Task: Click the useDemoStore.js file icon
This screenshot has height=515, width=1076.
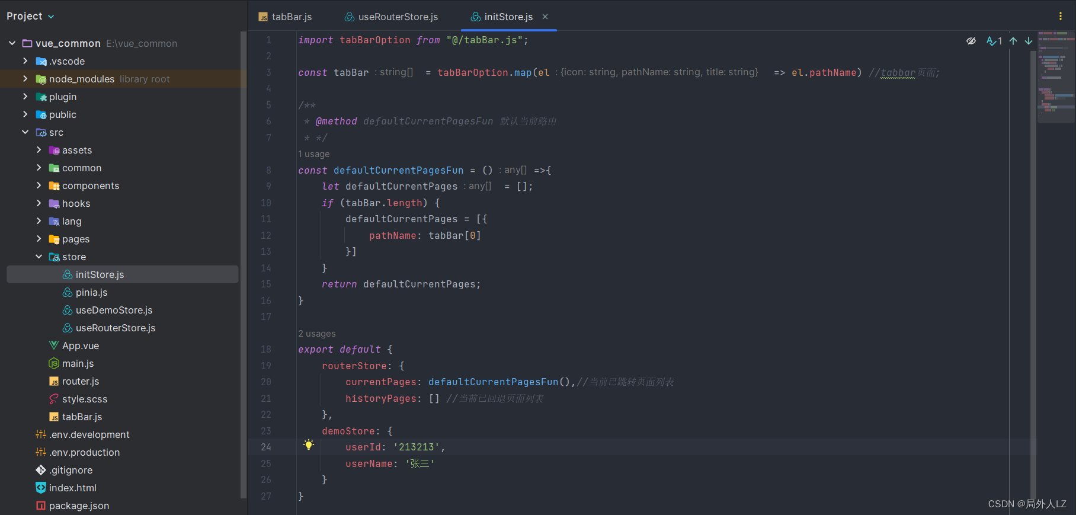Action: [x=68, y=310]
